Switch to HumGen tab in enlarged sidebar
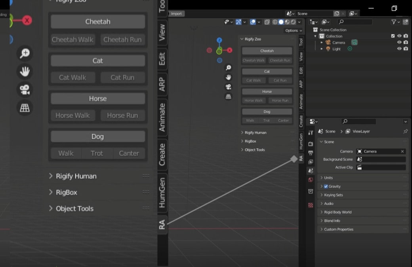The width and height of the screenshot is (412, 267). [x=162, y=193]
